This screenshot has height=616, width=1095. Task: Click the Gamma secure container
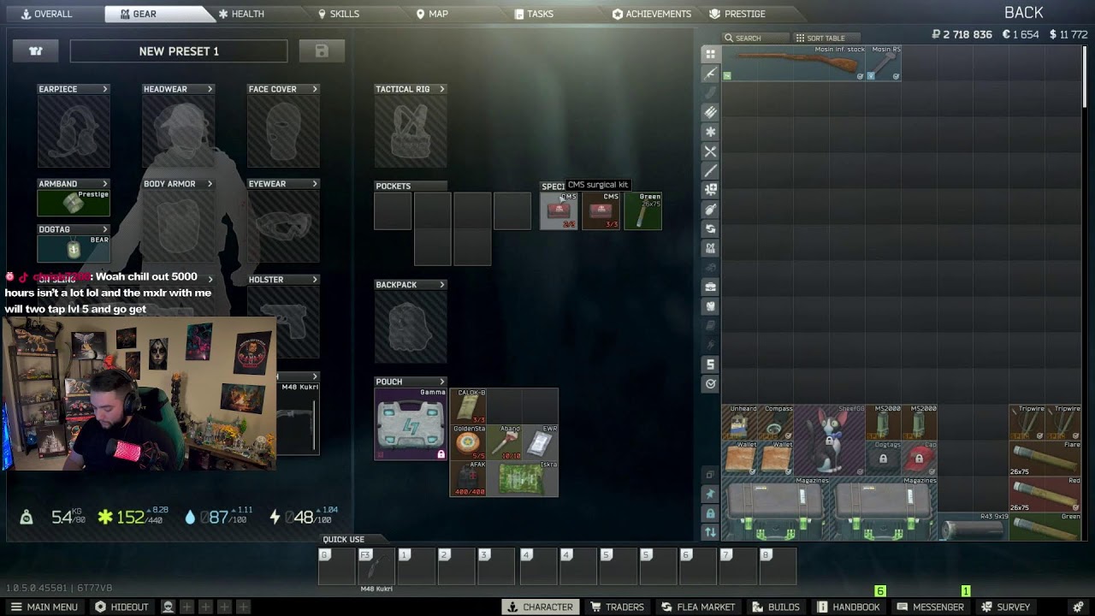tap(411, 424)
